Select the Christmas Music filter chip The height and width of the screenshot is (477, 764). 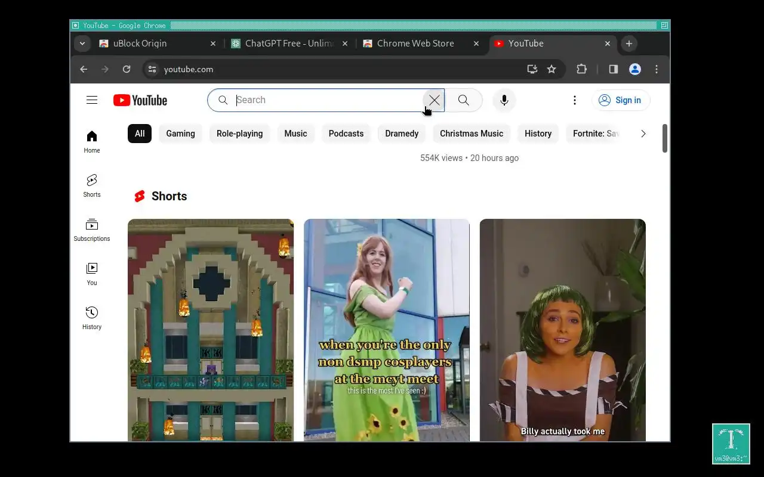472,134
